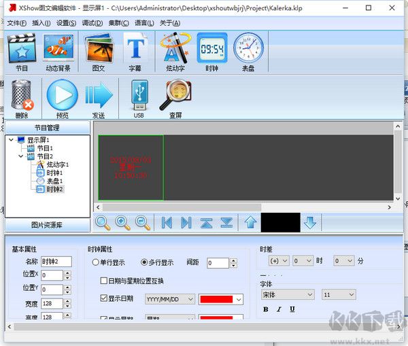Click the USB export icon

coord(139,95)
